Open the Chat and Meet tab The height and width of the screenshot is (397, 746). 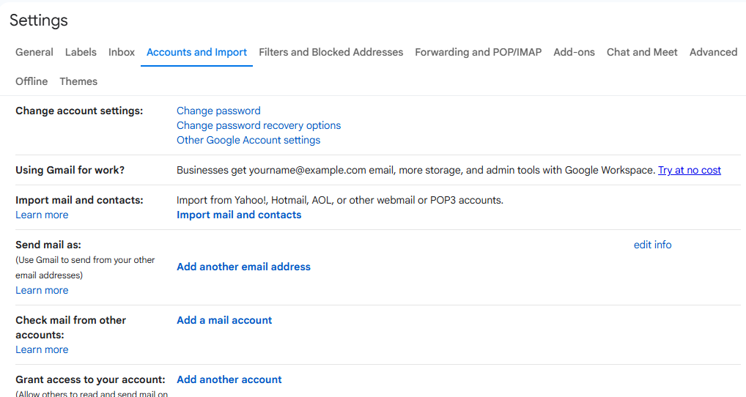point(642,52)
